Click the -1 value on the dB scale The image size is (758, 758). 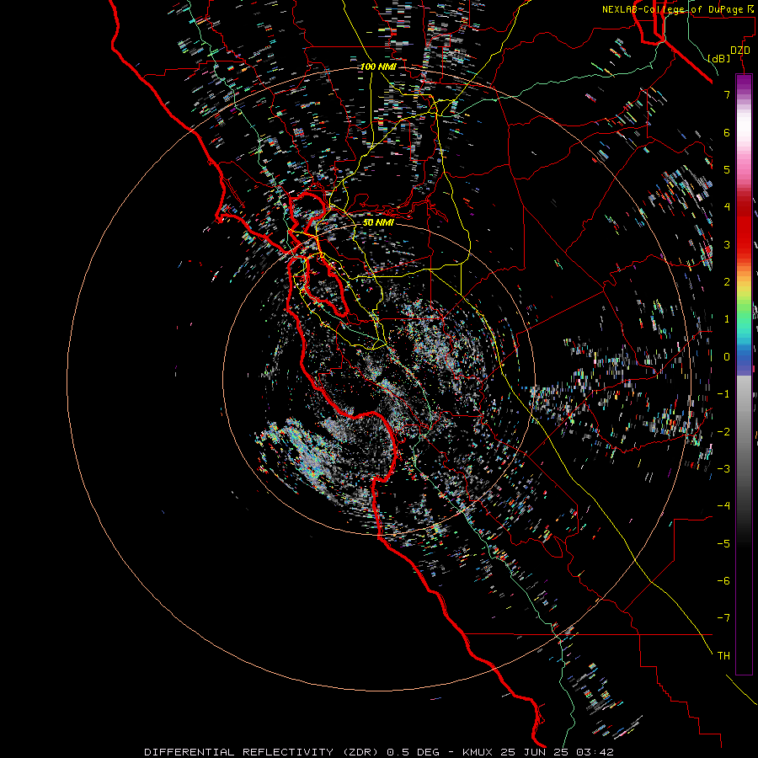pyautogui.click(x=723, y=394)
